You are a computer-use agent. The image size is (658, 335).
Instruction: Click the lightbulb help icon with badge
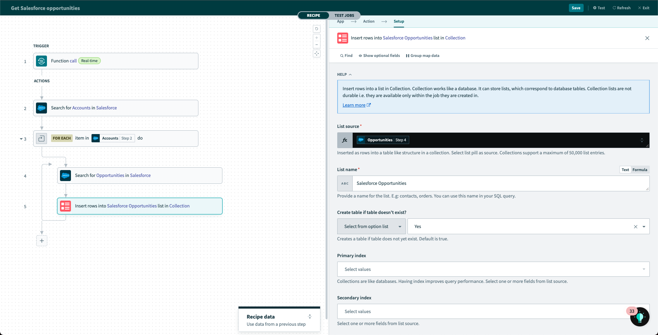click(639, 317)
